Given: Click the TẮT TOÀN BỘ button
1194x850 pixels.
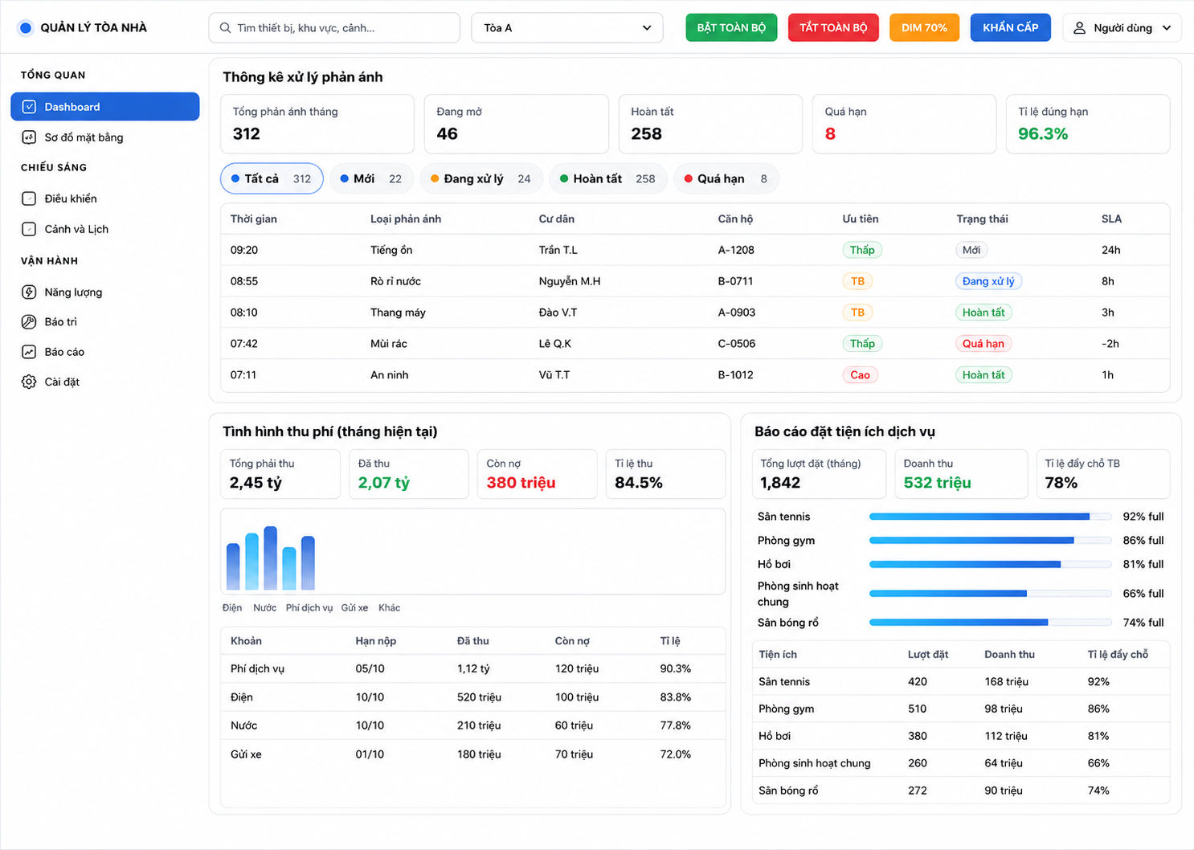Looking at the screenshot, I should (x=833, y=27).
